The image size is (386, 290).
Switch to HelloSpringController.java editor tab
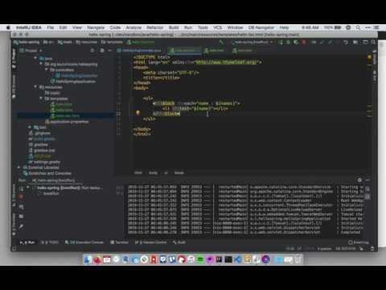[139, 51]
